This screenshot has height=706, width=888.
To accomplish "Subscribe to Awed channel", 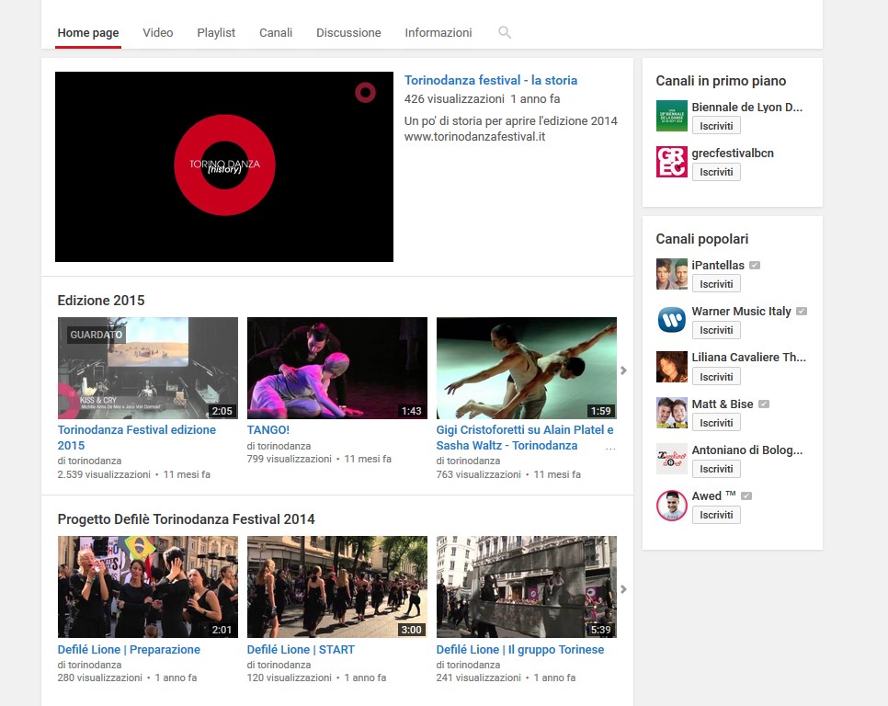I will [x=716, y=515].
